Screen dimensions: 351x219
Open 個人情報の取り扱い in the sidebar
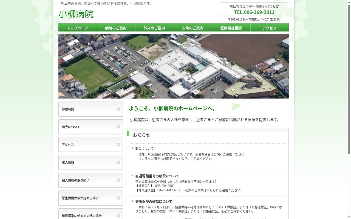click(x=90, y=180)
